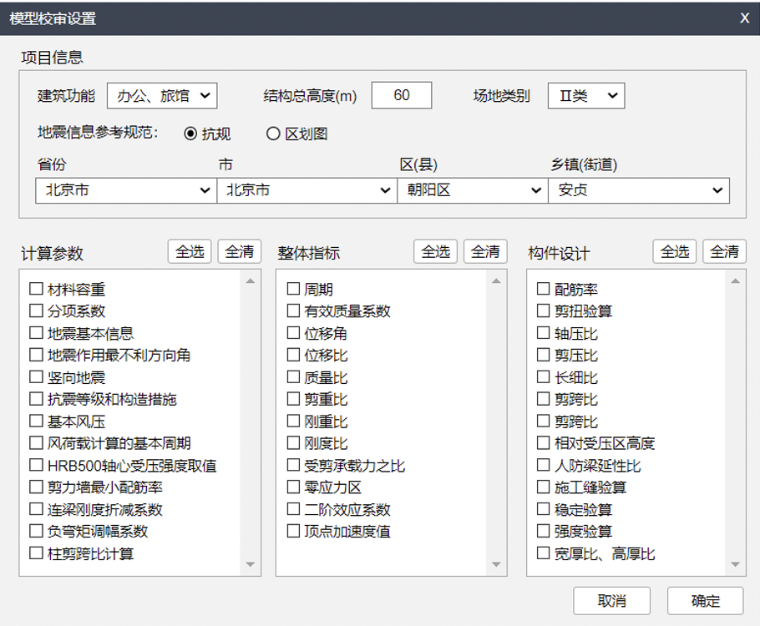Click the 结构总高度 input field
This screenshot has width=760, height=626.
tap(401, 95)
